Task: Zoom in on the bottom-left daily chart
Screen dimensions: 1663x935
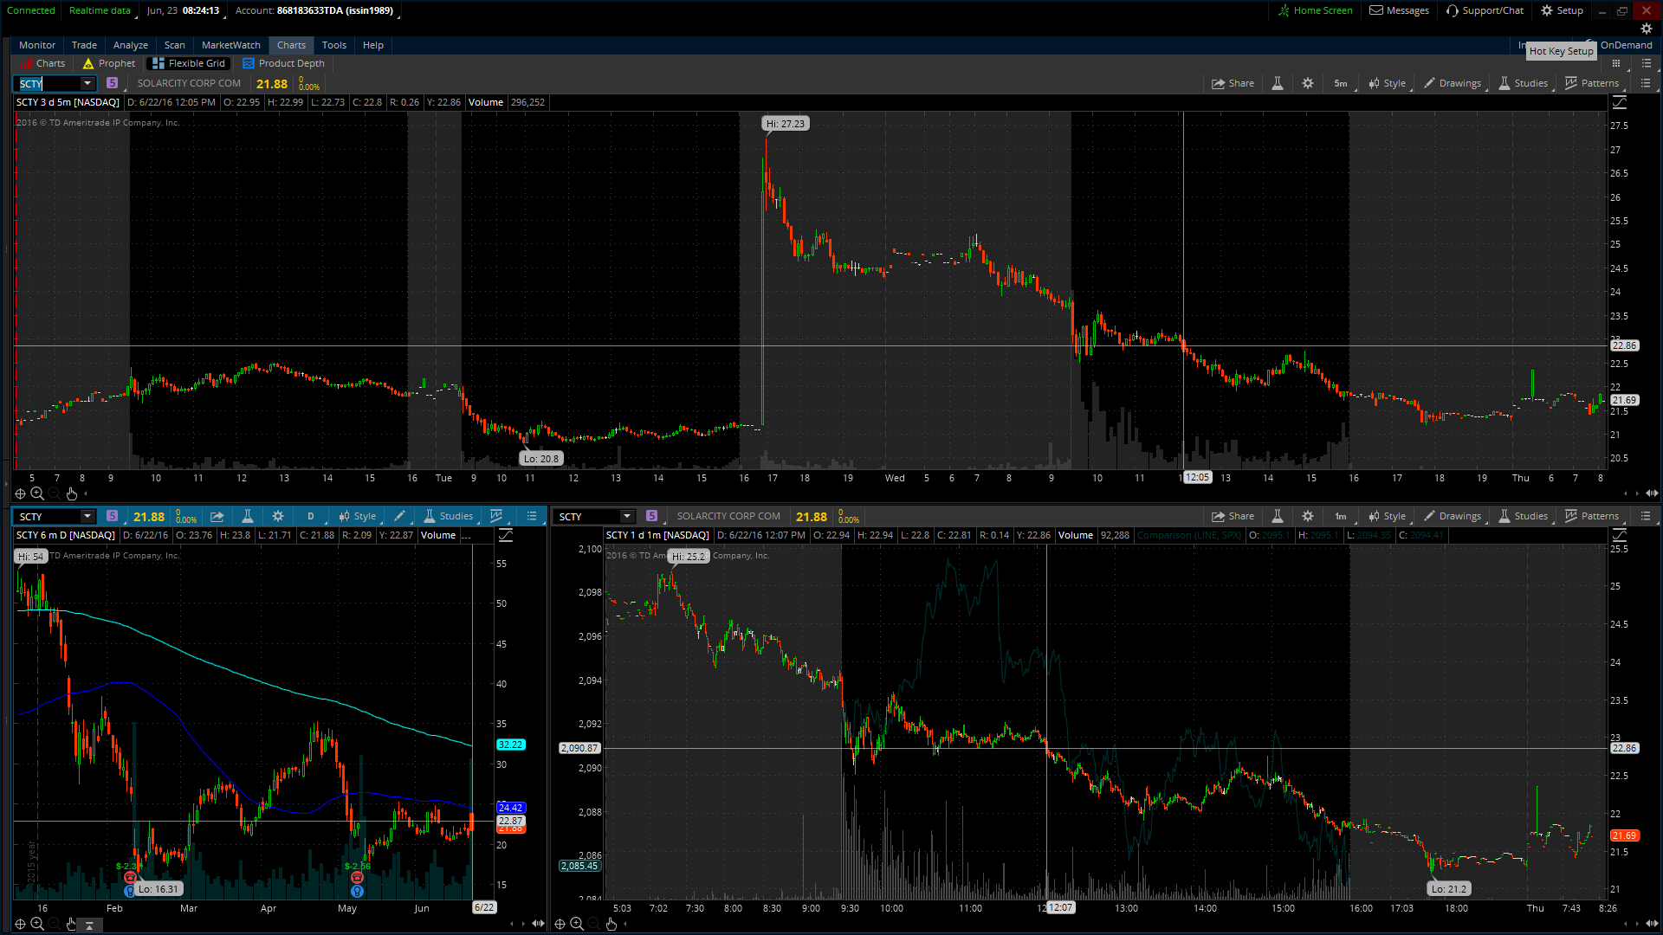Action: click(37, 924)
